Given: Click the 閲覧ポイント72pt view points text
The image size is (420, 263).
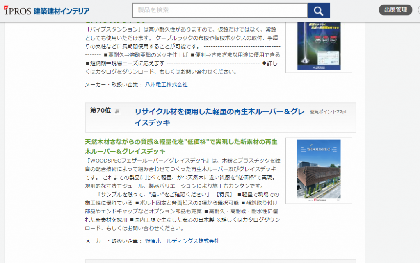Looking at the screenshot, I should (328, 112).
